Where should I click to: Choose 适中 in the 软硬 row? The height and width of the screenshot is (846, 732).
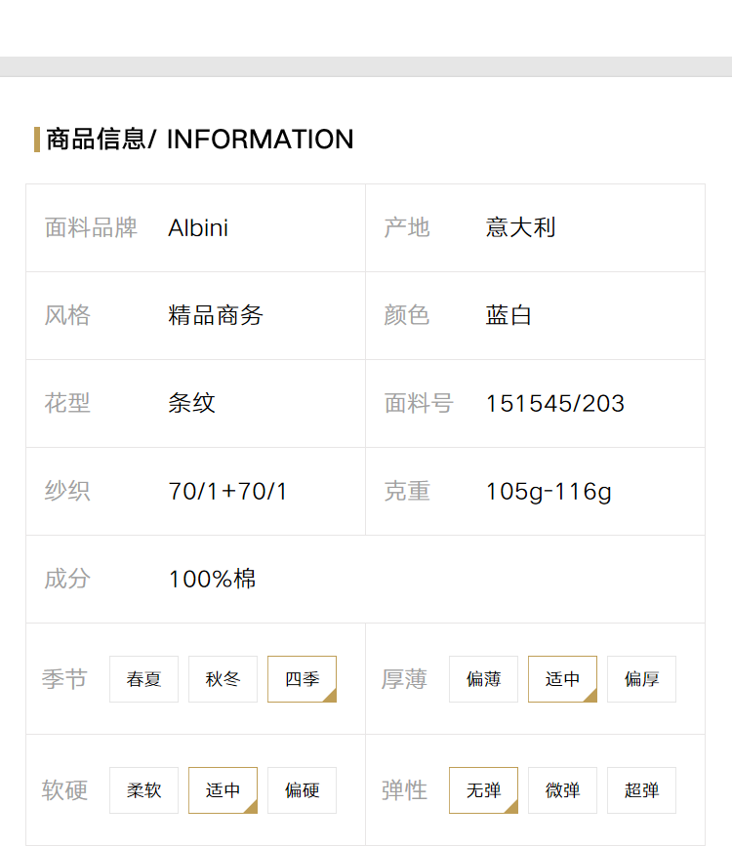click(x=223, y=790)
